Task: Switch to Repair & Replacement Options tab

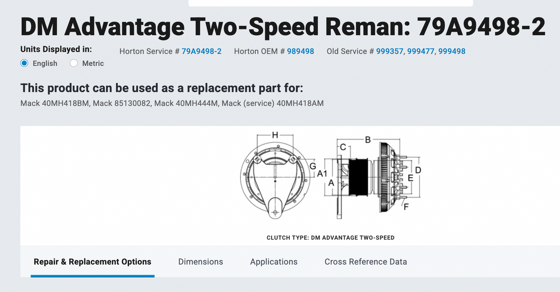Action: (92, 262)
